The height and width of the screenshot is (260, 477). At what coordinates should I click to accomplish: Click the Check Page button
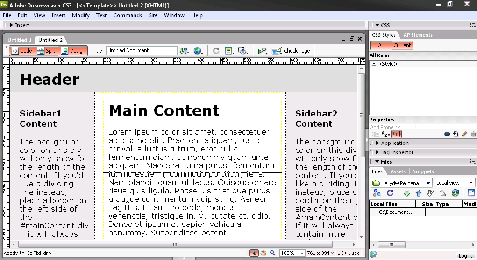click(291, 51)
